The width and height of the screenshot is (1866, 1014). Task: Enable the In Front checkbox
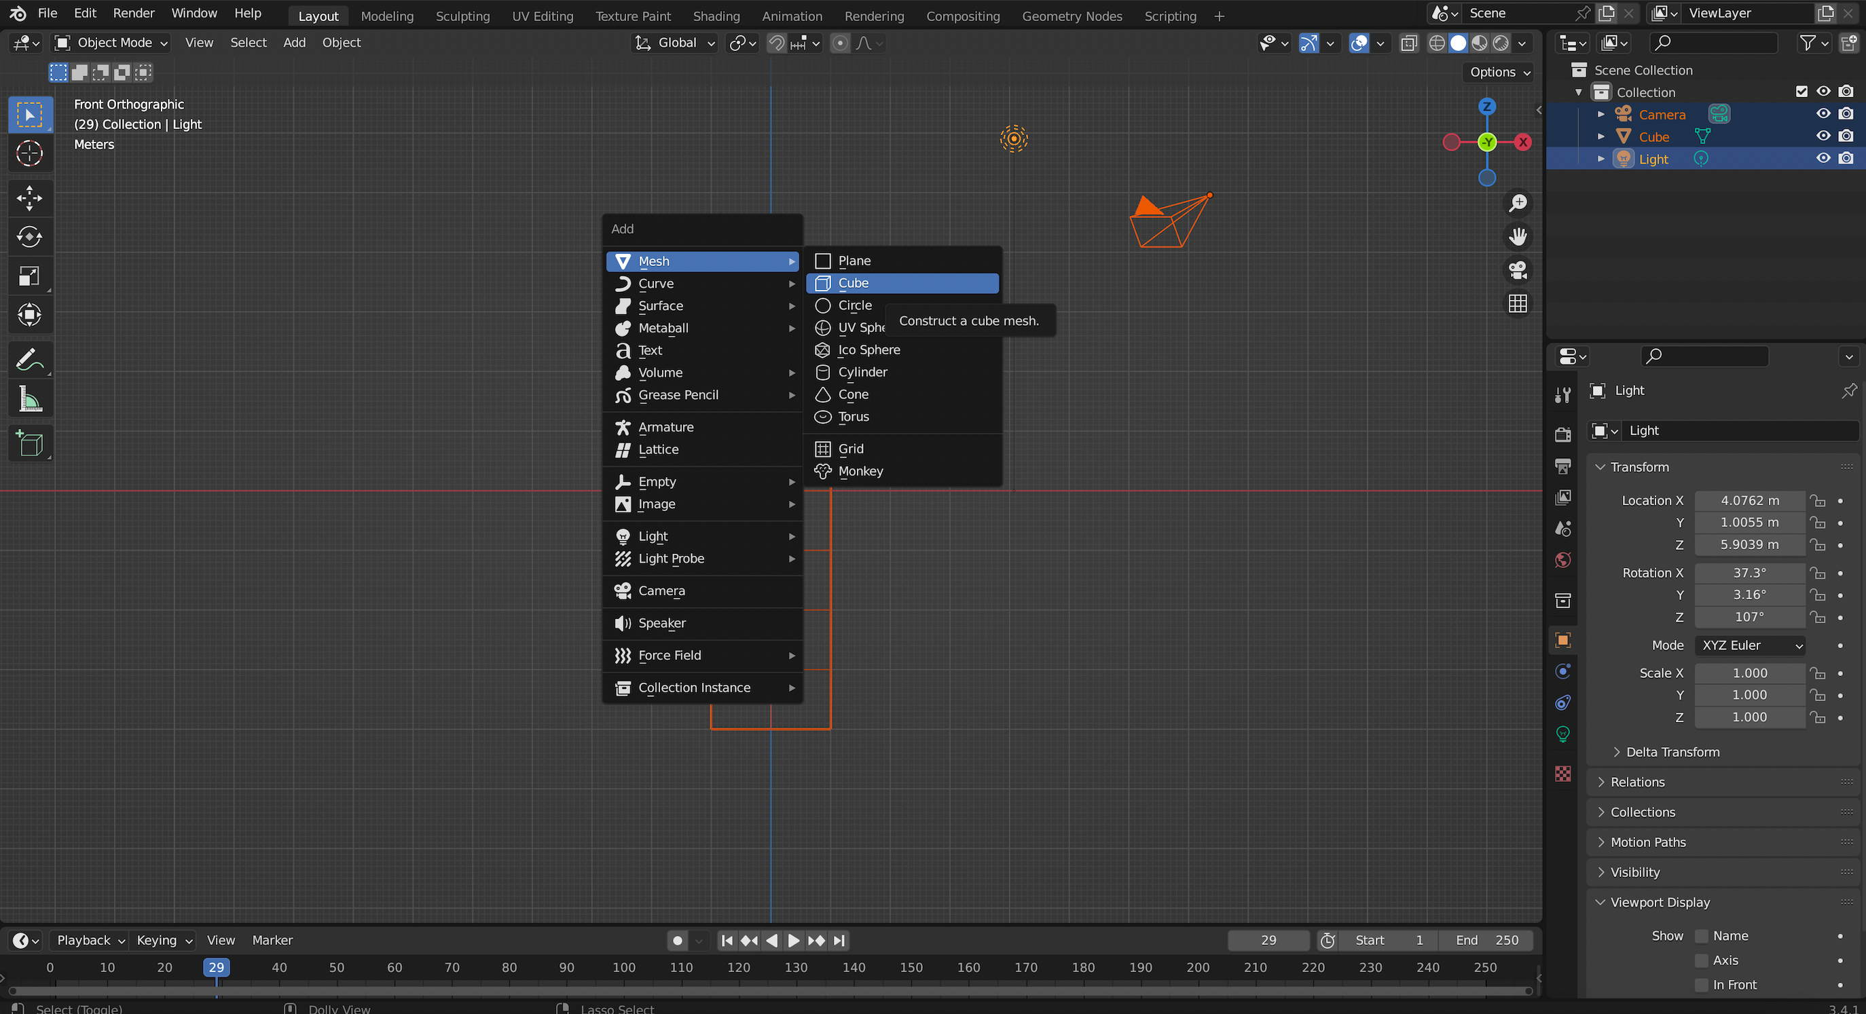click(1702, 985)
